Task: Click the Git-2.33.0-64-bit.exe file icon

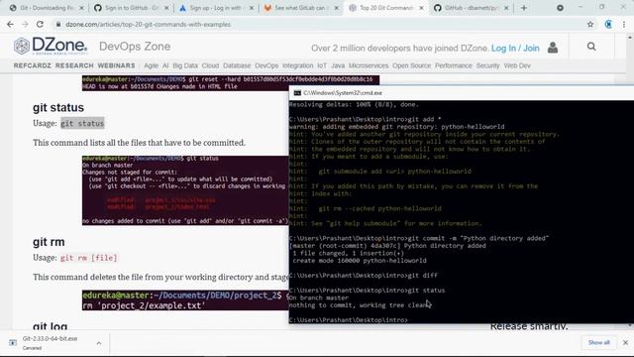Action: click(x=13, y=343)
